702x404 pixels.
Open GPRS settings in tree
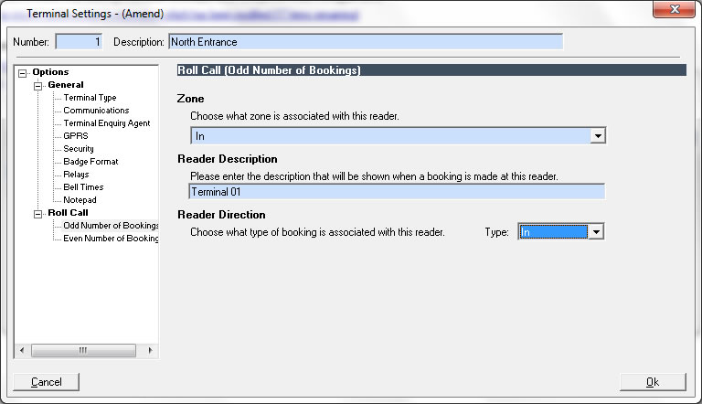pyautogui.click(x=78, y=136)
